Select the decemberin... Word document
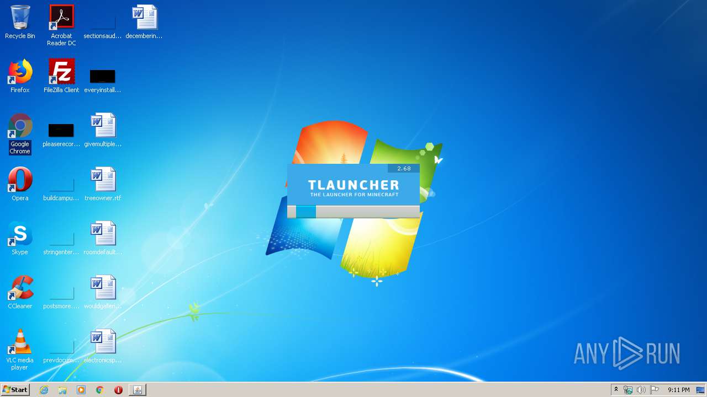This screenshot has width=707, height=397. [x=144, y=22]
